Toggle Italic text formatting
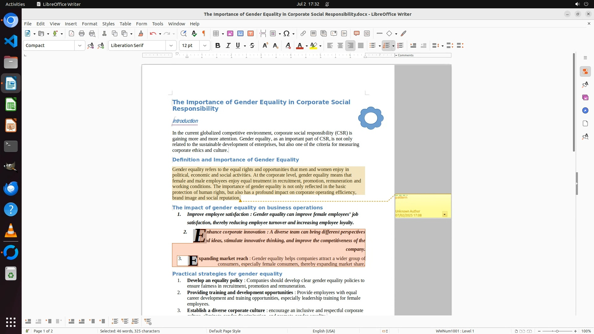 (x=228, y=46)
